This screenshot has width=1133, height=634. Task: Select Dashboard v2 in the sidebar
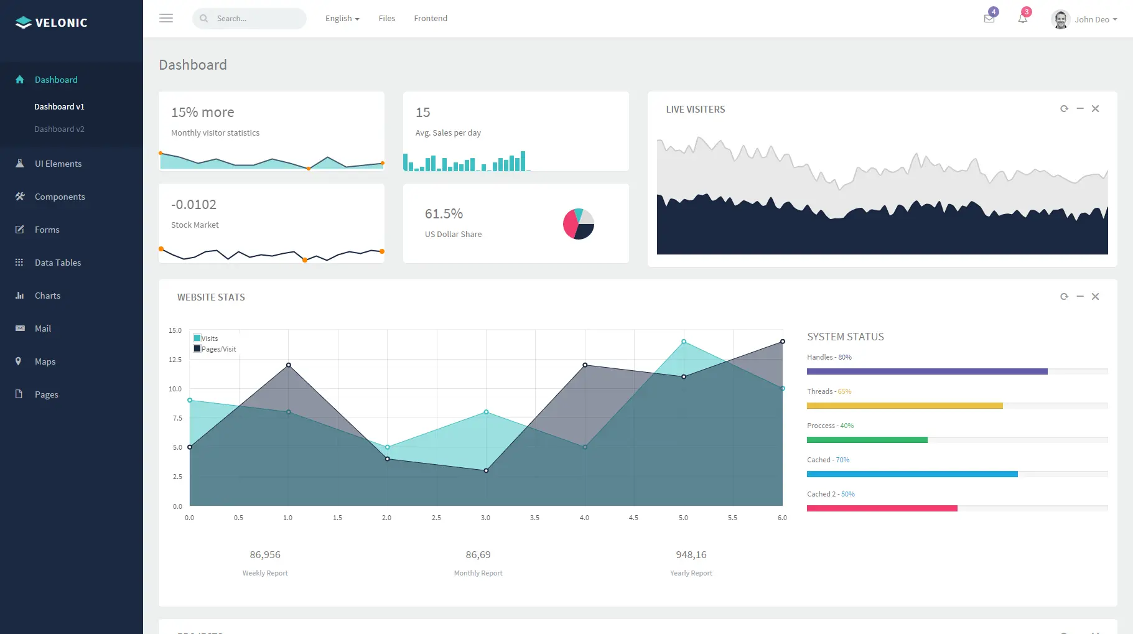click(59, 129)
